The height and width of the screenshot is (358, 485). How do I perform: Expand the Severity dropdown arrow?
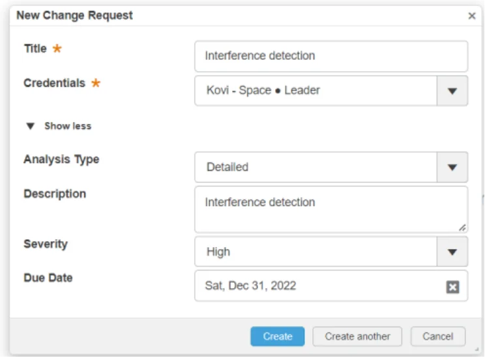(x=452, y=252)
